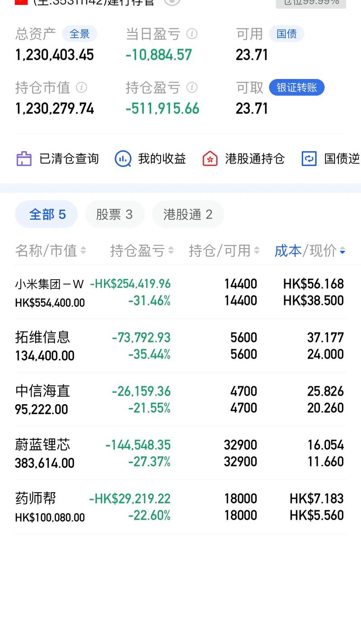
Task: Tap info icon next to 当日盈亏
Action: (192, 34)
